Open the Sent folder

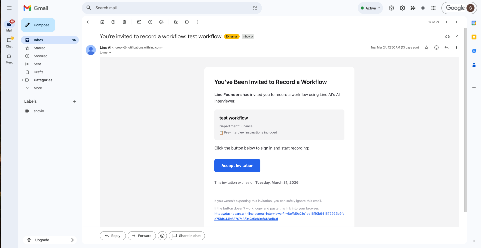37,64
